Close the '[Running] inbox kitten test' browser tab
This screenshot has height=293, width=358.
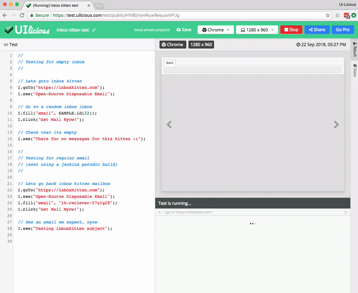89,5
